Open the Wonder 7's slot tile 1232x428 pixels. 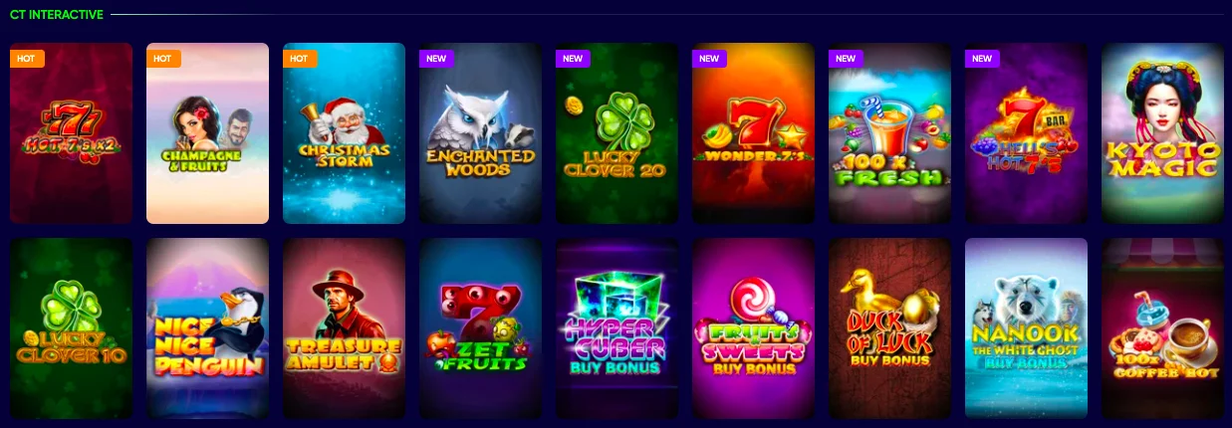pyautogui.click(x=753, y=133)
